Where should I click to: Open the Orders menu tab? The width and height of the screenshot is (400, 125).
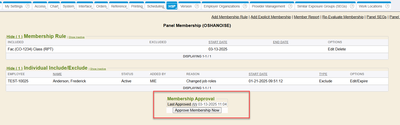point(101,6)
